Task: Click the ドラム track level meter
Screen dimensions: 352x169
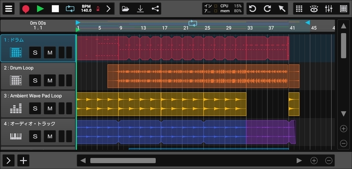Action: 65,52
